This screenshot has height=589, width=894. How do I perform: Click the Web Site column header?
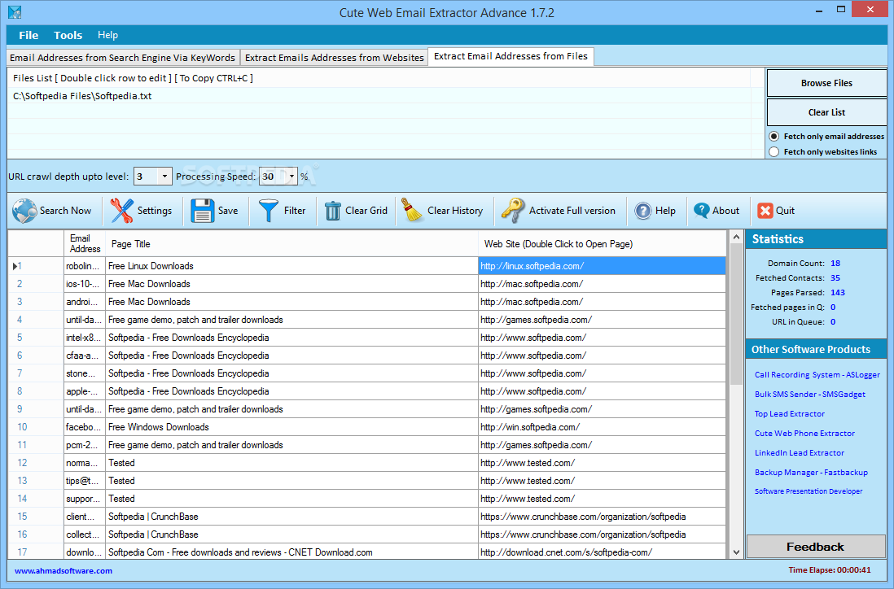point(602,243)
